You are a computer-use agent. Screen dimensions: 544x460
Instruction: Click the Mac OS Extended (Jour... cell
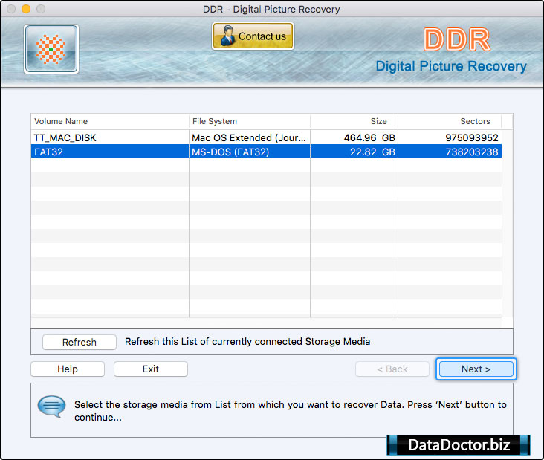(x=250, y=137)
